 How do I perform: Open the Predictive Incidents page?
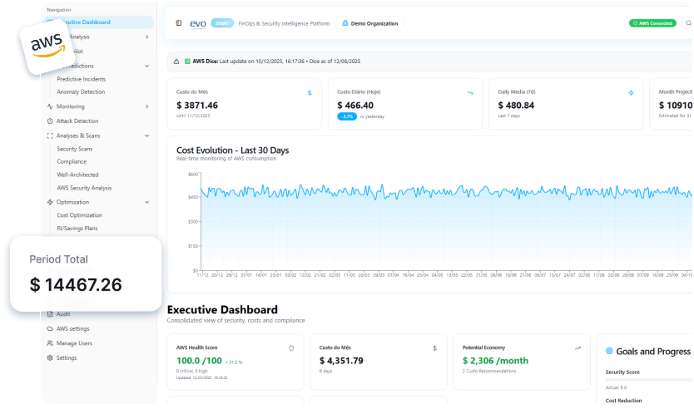[81, 79]
